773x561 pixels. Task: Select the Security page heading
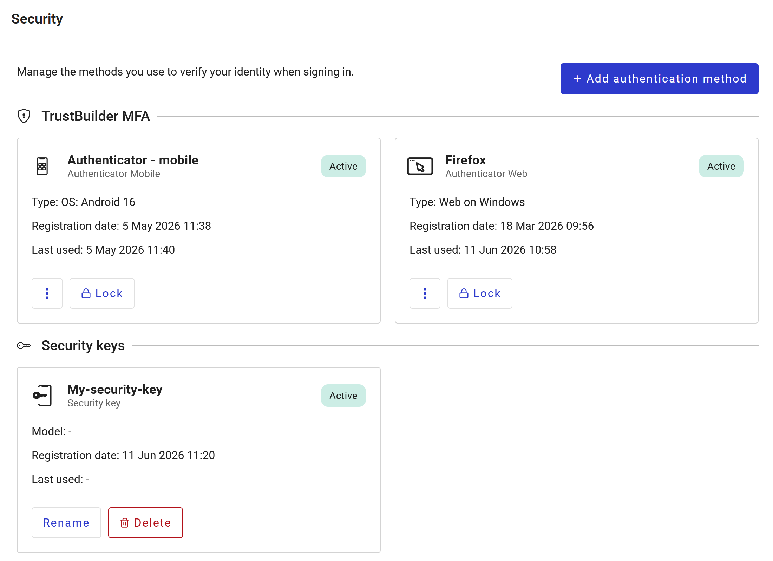click(37, 19)
